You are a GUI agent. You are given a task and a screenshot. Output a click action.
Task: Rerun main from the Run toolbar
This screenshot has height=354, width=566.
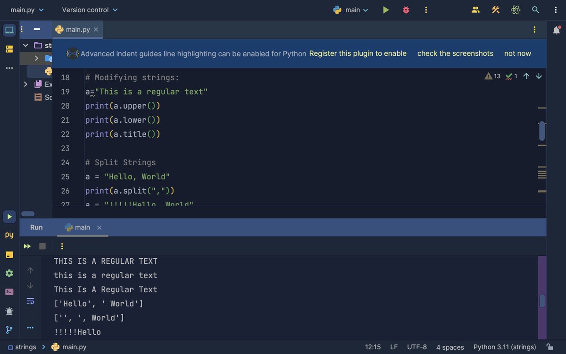tap(27, 246)
